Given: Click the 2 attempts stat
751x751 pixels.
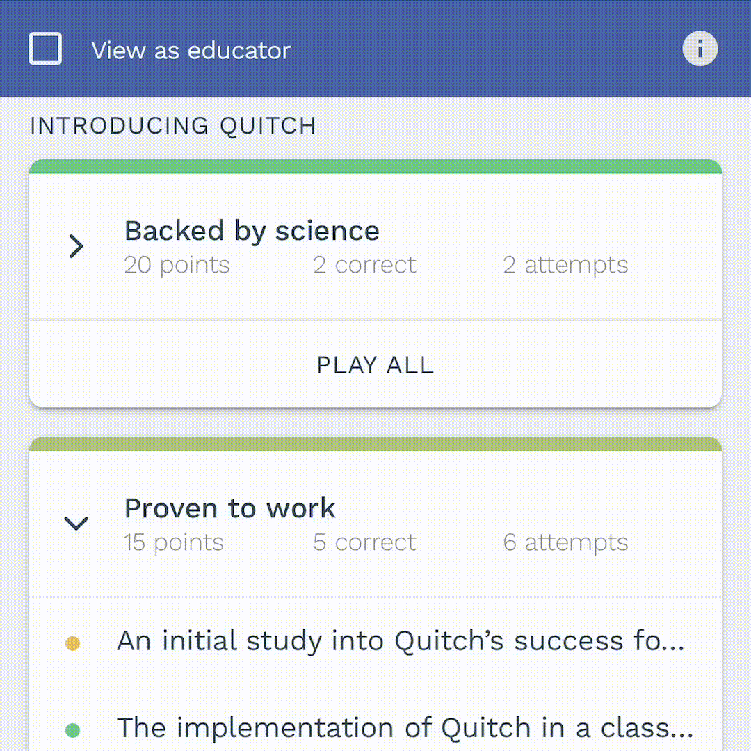Looking at the screenshot, I should click(x=565, y=265).
